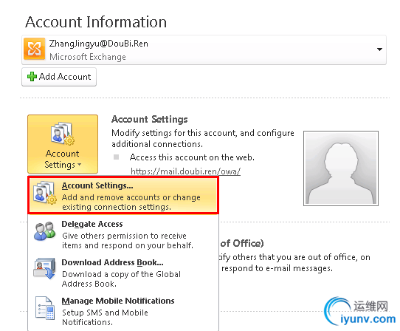Image resolution: width=400 pixels, height=331 pixels.
Task: Click the Download Address Book icon
Action: 44,268
